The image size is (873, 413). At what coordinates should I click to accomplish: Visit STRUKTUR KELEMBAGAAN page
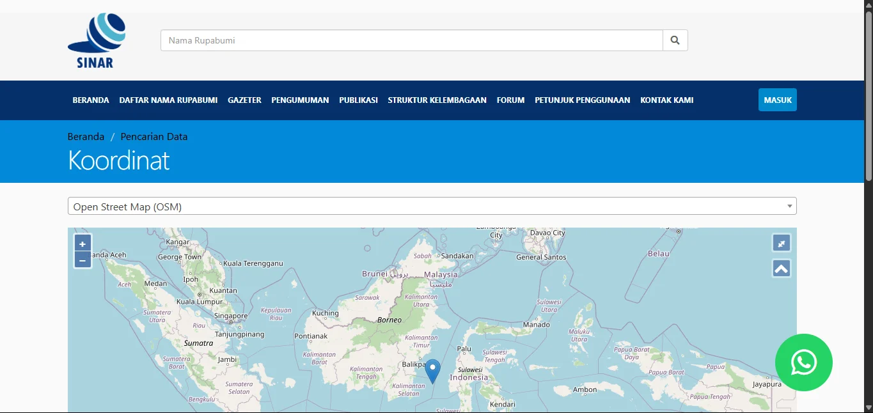(437, 100)
